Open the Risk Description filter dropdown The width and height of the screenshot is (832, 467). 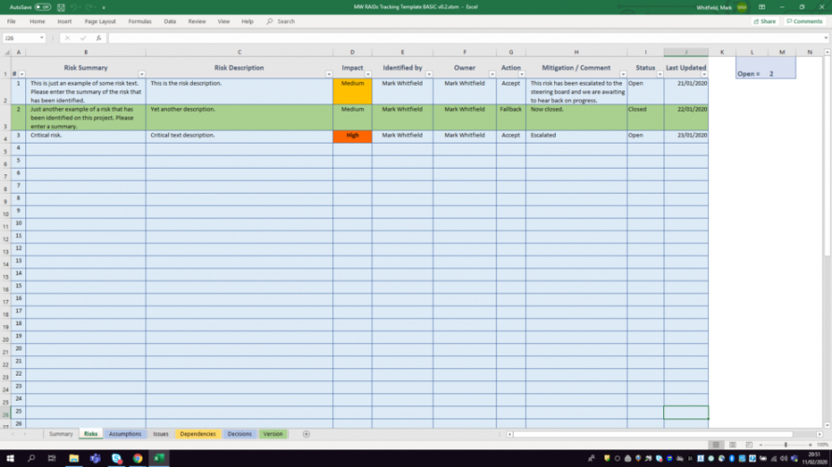(x=328, y=75)
